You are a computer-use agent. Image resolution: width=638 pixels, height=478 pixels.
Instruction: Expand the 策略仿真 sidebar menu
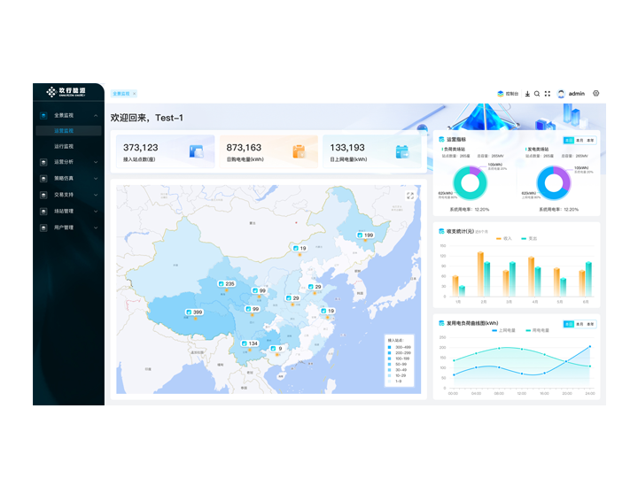coord(68,178)
